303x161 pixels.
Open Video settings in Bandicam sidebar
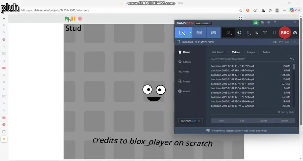click(x=183, y=71)
